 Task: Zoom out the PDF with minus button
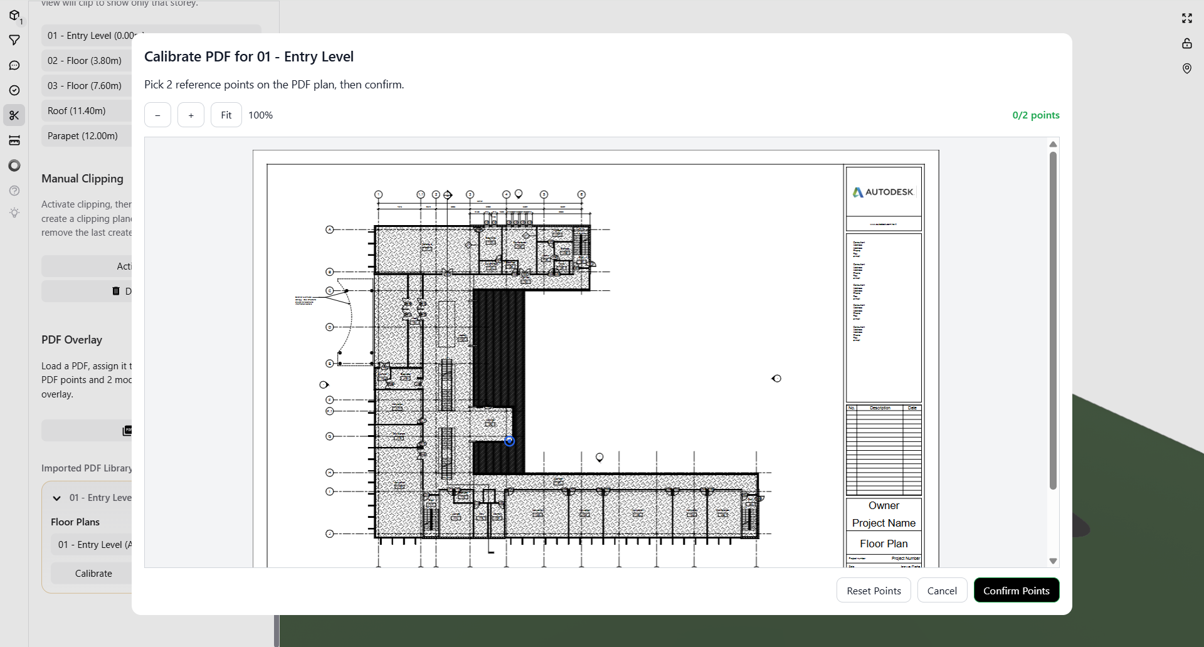point(157,115)
